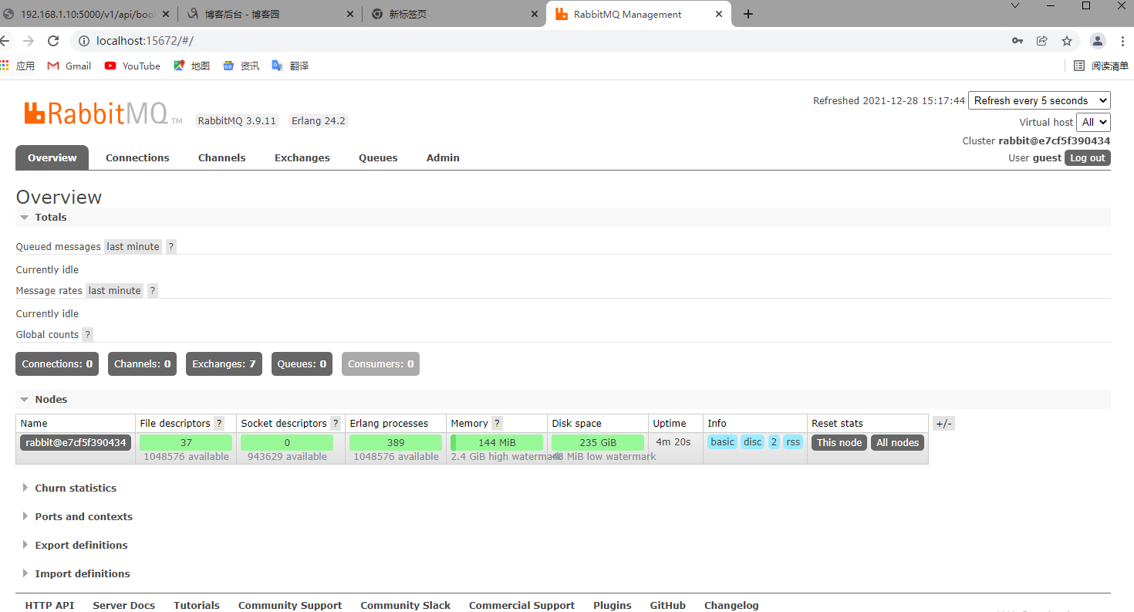Image resolution: width=1134 pixels, height=612 pixels.
Task: Open the HTTP API footer link
Action: pyautogui.click(x=49, y=605)
